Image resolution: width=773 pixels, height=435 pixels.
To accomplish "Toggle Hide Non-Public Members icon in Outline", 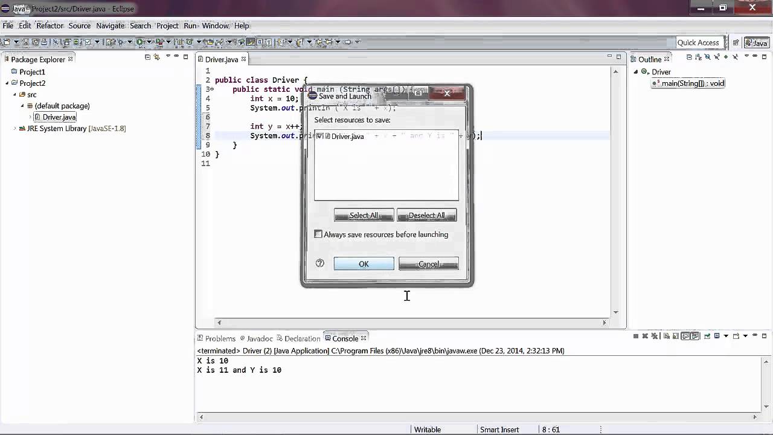I will [x=726, y=57].
